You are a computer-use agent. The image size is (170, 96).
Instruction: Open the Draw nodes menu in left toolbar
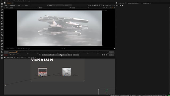pyautogui.click(x=2, y=7)
